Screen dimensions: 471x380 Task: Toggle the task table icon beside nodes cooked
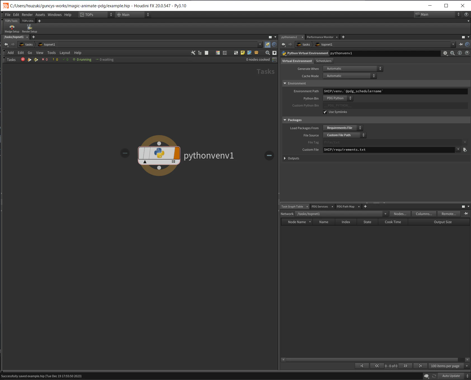[274, 60]
